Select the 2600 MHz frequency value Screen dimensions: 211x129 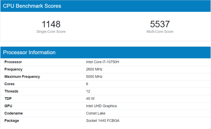[94, 69]
